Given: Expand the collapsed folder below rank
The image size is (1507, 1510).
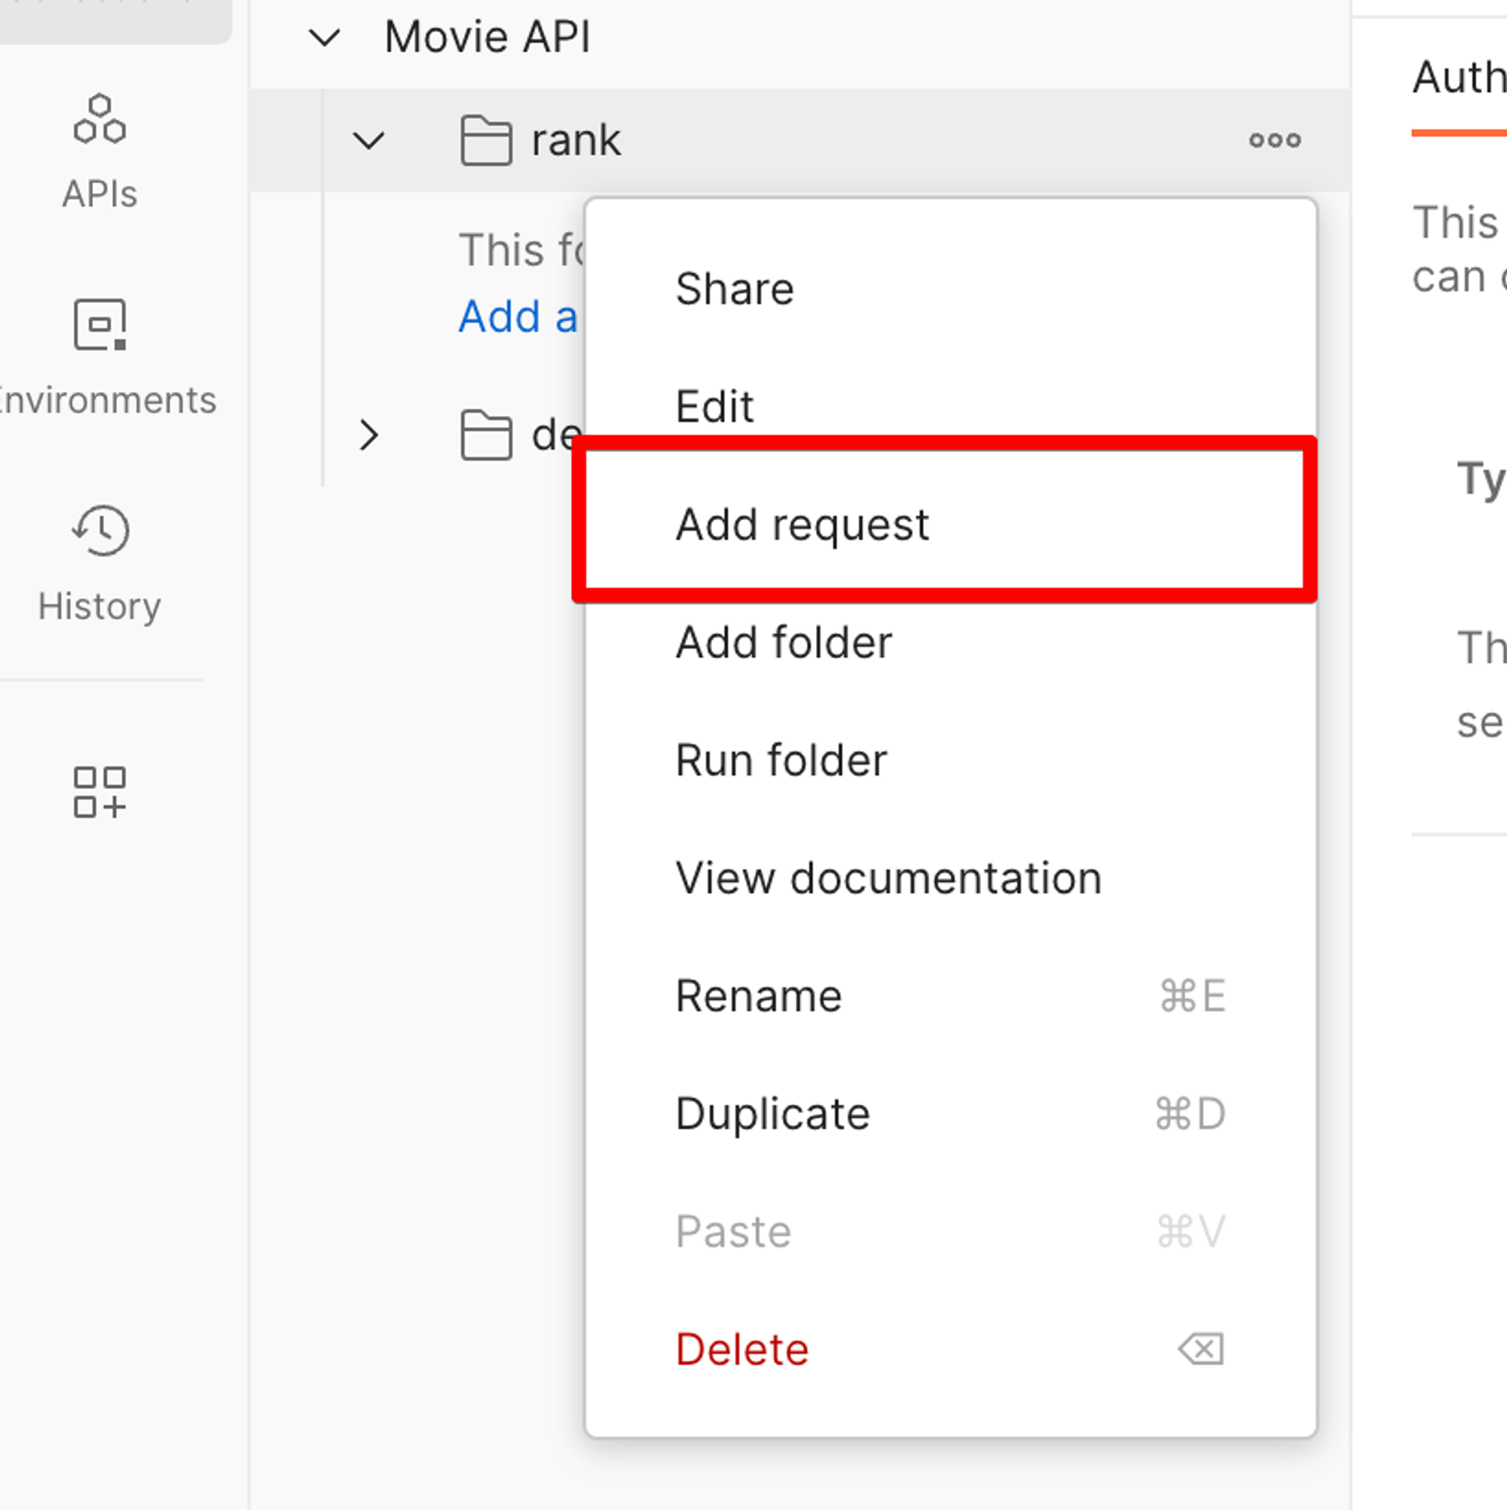Looking at the screenshot, I should pos(368,435).
